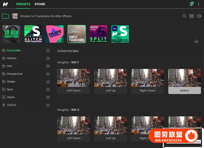Click the notification bell icon
Screen dimensions: 204x148
pos(191,4)
